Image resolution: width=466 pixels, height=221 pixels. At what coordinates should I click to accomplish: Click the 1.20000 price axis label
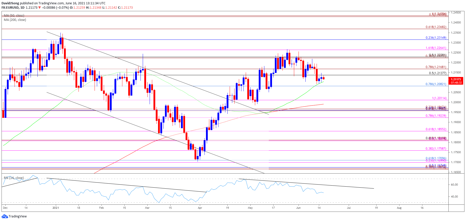tap(456, 102)
